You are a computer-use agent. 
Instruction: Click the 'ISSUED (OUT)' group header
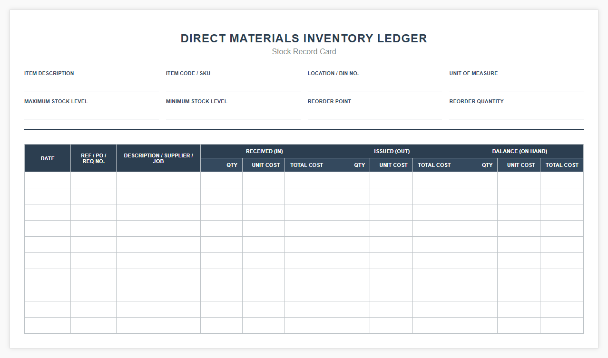tap(392, 151)
